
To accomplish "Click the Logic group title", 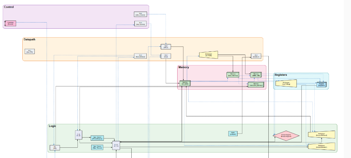I will (x=52, y=126).
